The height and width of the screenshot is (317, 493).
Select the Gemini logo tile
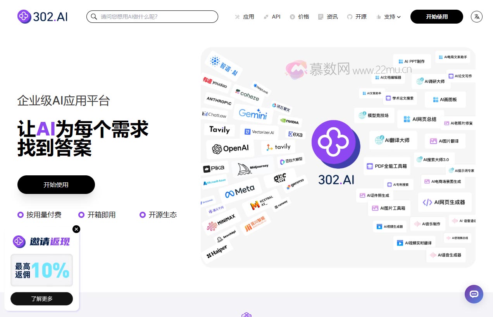pos(253,114)
